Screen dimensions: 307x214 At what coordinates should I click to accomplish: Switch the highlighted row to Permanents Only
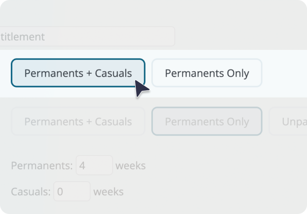pos(207,73)
